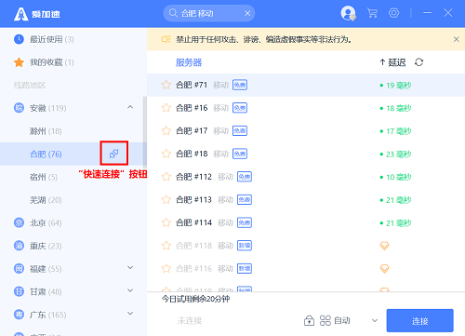The height and width of the screenshot is (336, 465).
Task: Favorite the 合肥 #17 server
Action: click(166, 130)
